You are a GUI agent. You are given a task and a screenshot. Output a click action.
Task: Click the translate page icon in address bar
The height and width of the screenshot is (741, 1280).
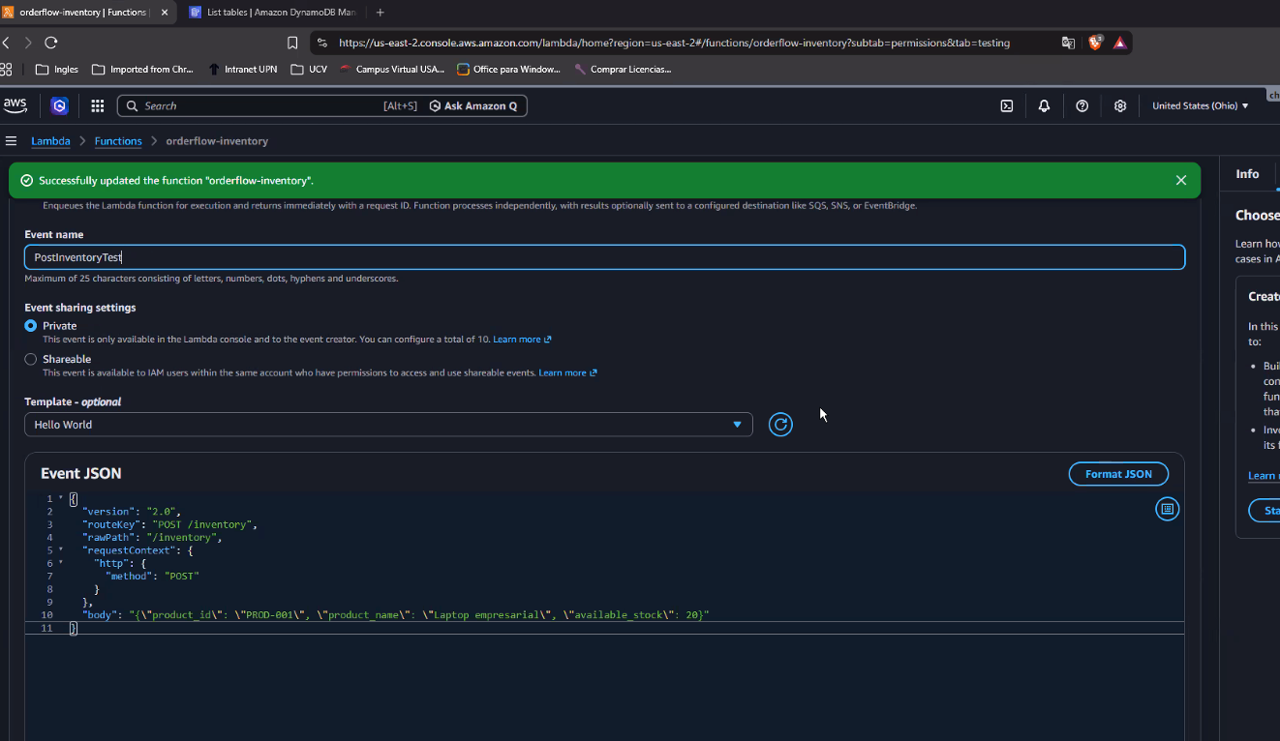click(1068, 43)
